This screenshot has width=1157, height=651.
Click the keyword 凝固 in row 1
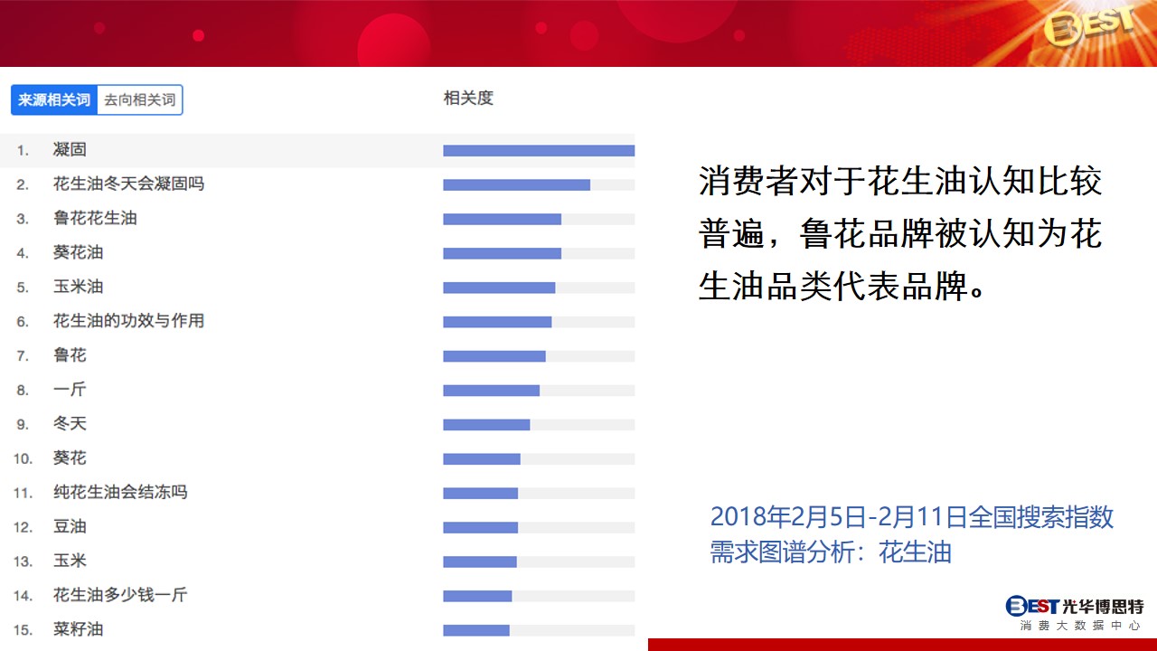(x=70, y=150)
